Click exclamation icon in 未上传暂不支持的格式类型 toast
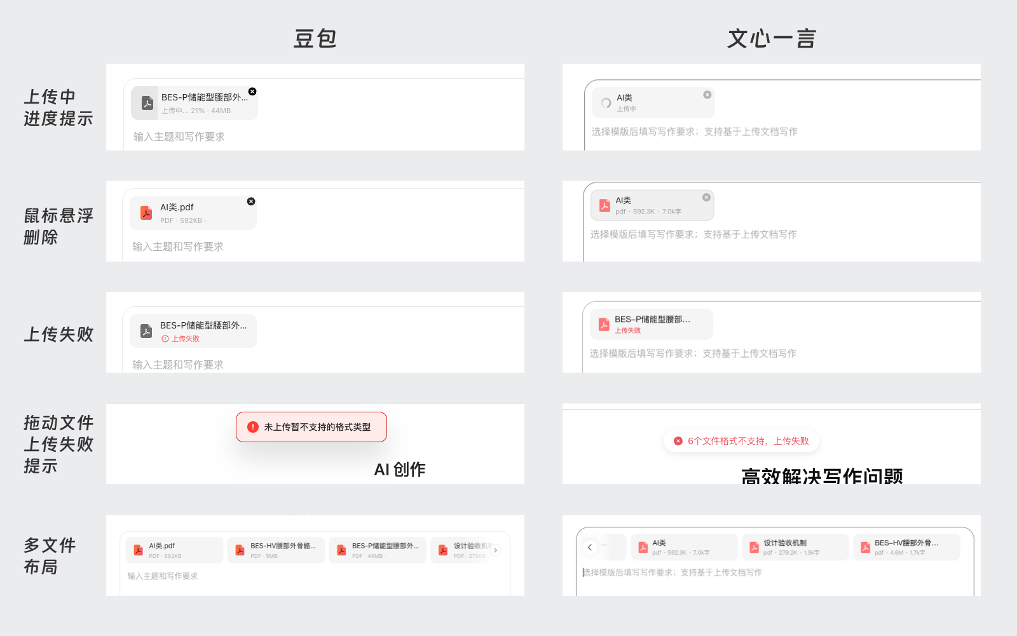This screenshot has width=1017, height=636. tap(253, 427)
